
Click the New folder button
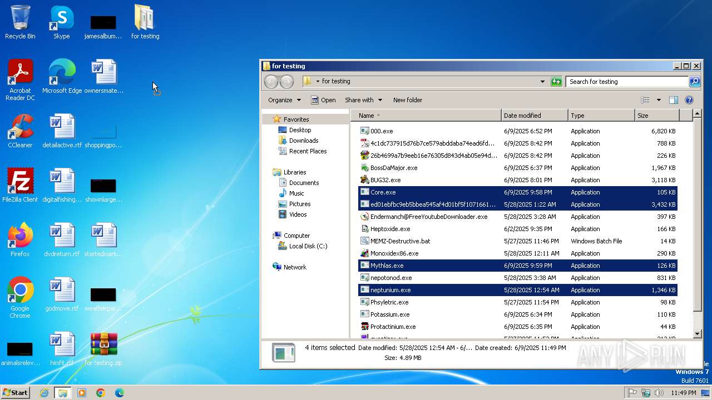[408, 100]
